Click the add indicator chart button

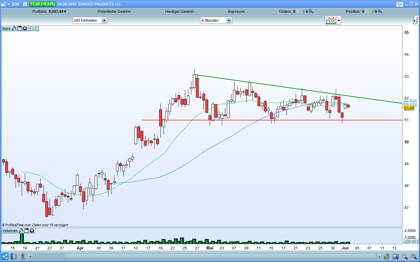click(x=331, y=21)
